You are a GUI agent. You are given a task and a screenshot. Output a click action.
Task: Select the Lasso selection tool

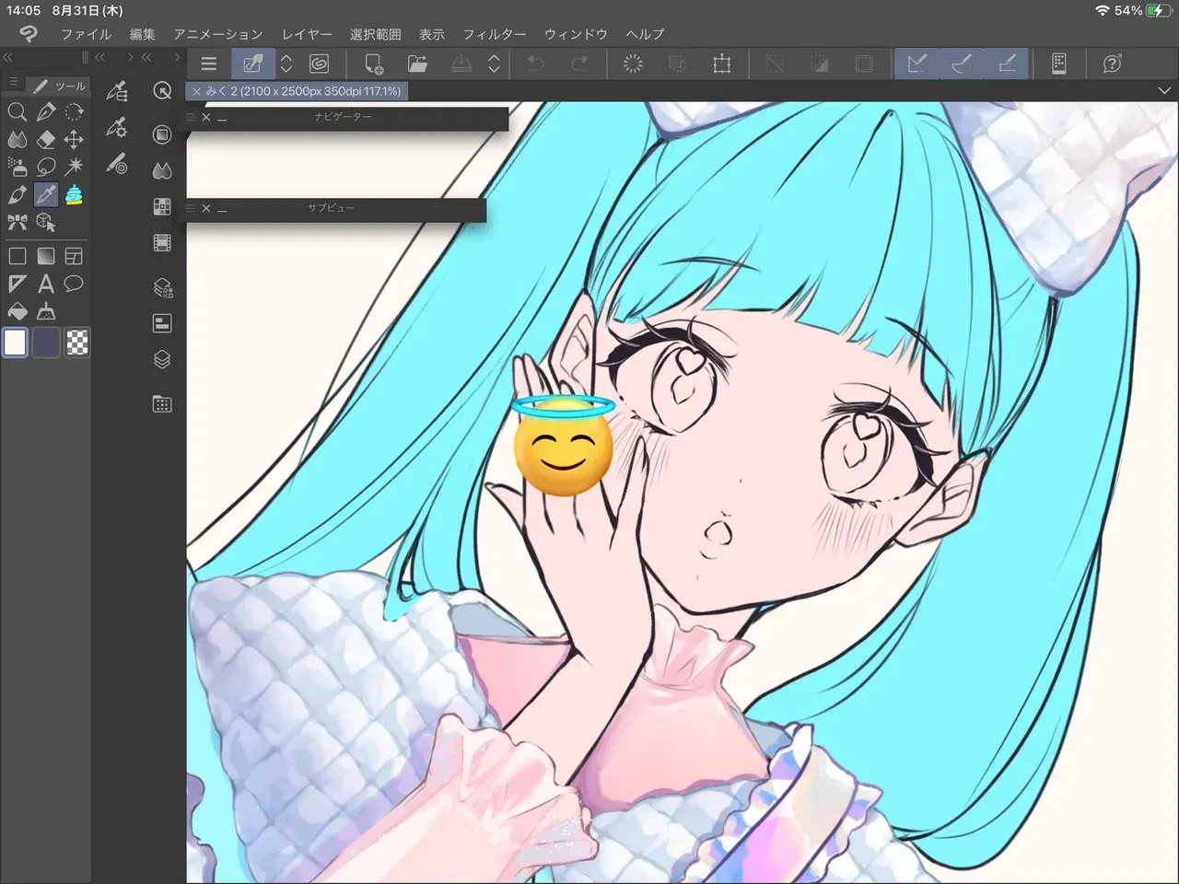click(x=45, y=167)
